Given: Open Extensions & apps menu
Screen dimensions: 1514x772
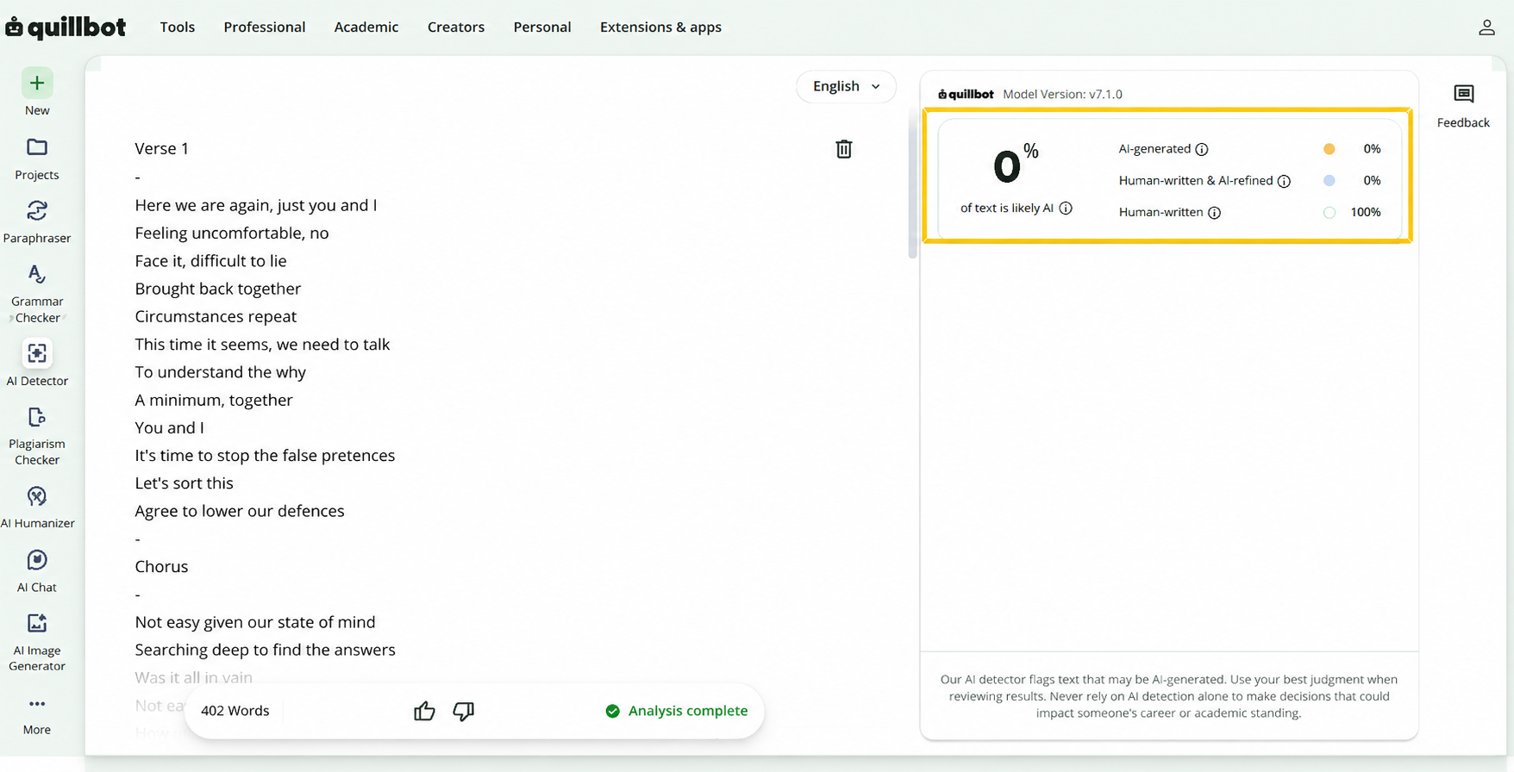Looking at the screenshot, I should 660,28.
